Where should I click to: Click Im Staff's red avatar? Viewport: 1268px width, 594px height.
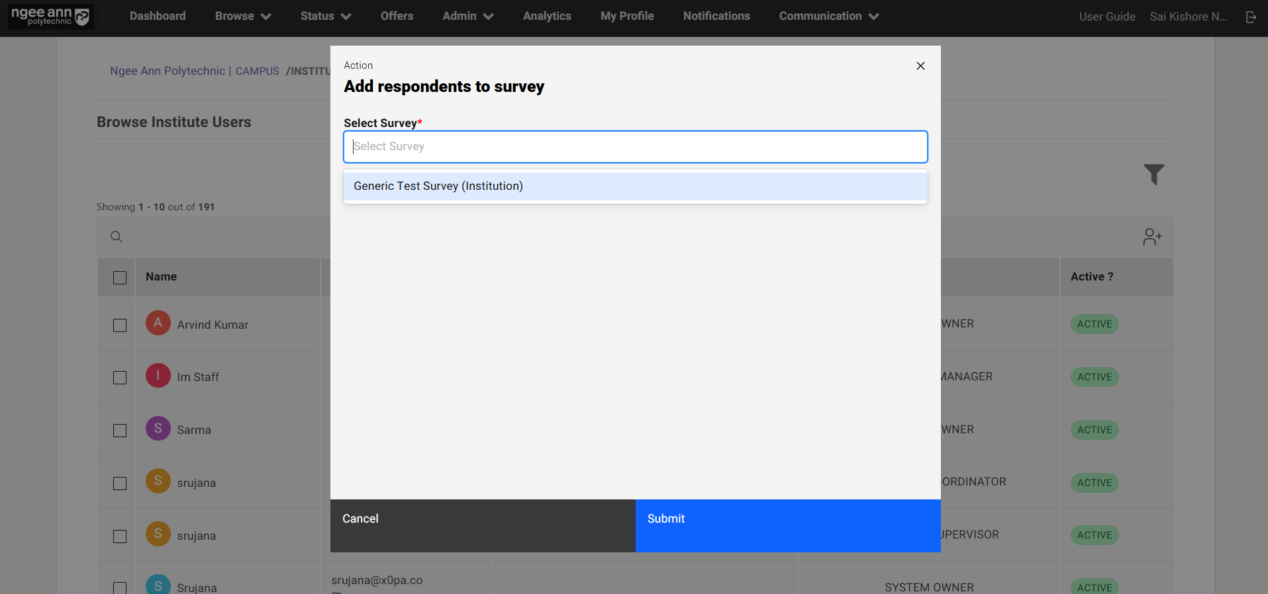click(x=158, y=376)
